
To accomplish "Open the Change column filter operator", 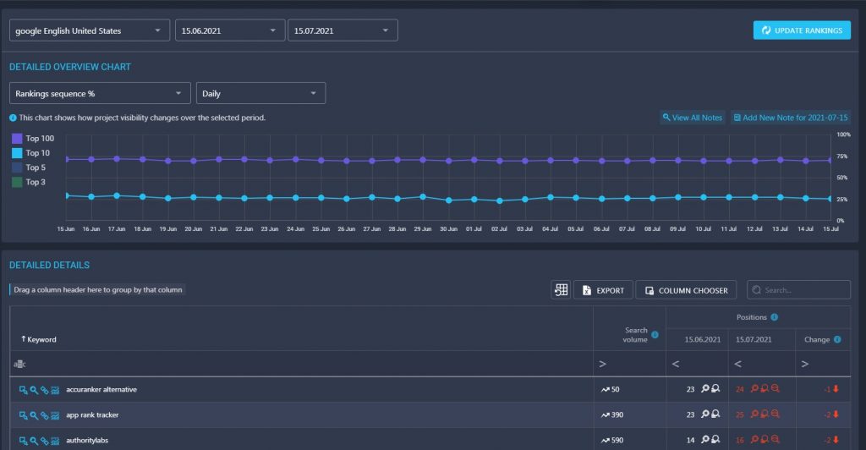I will coord(805,364).
